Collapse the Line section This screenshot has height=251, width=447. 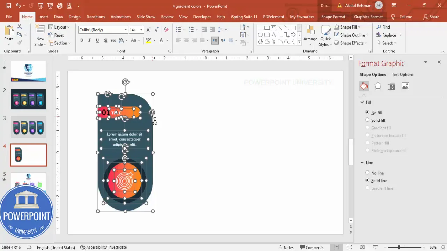pyautogui.click(x=362, y=162)
